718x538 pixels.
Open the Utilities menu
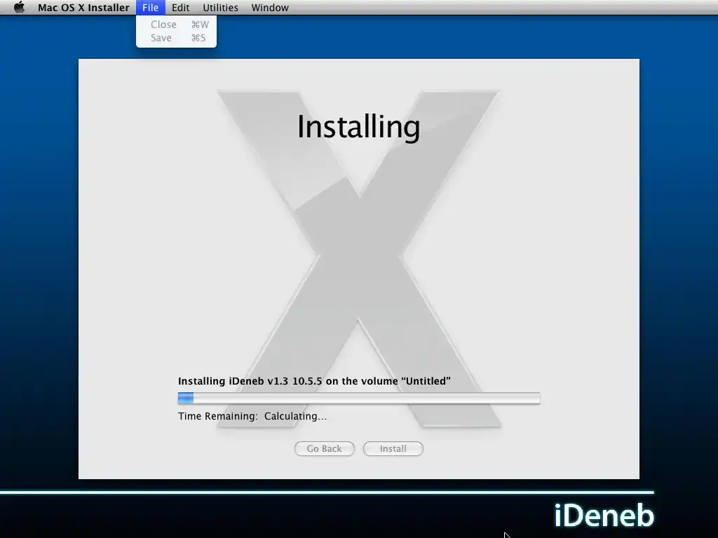click(220, 7)
